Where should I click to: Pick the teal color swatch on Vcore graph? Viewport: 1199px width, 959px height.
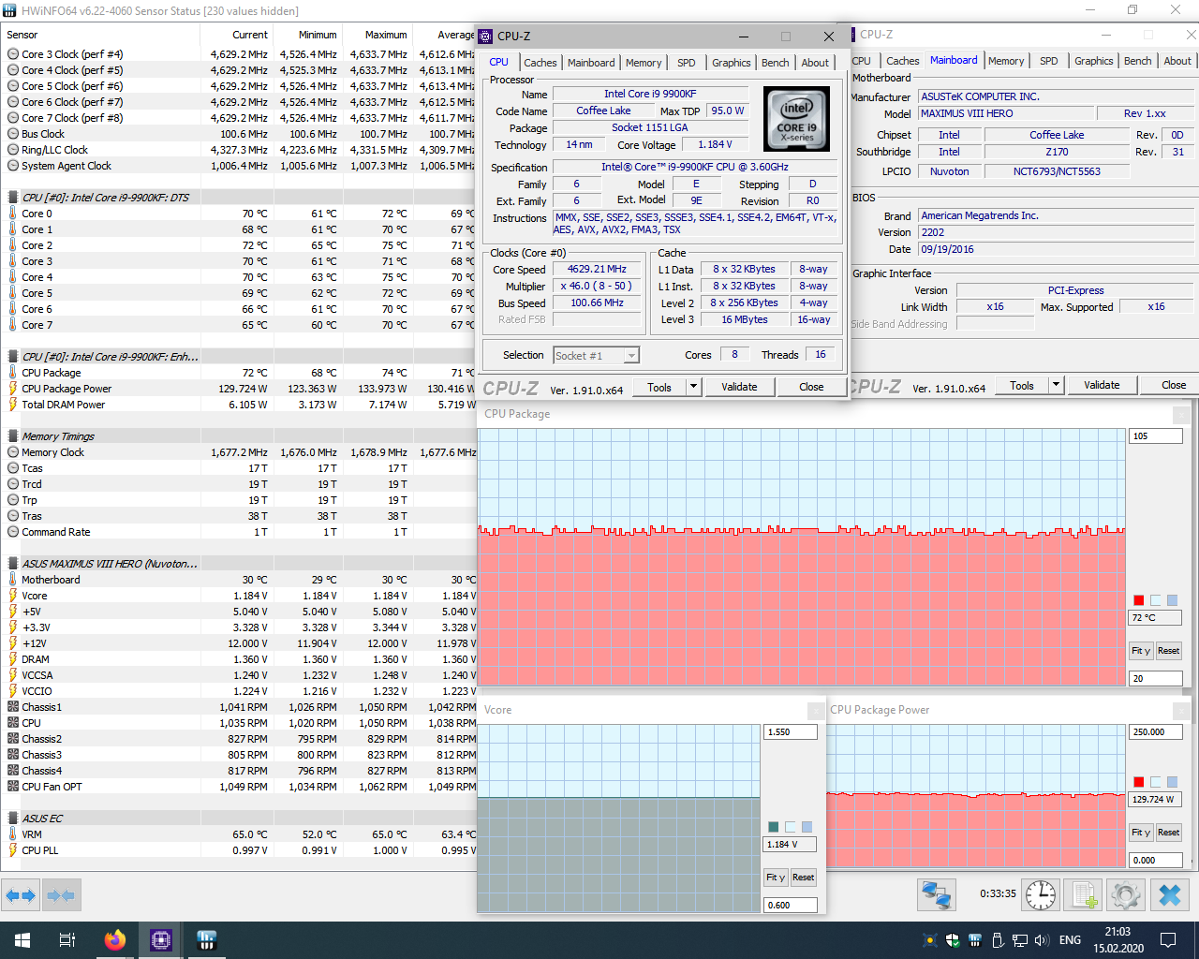(774, 827)
